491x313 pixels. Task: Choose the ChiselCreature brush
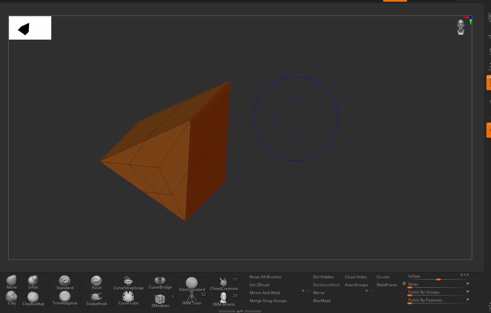coord(224,283)
